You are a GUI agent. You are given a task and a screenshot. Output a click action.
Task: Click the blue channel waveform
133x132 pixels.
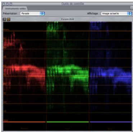coord(111,72)
